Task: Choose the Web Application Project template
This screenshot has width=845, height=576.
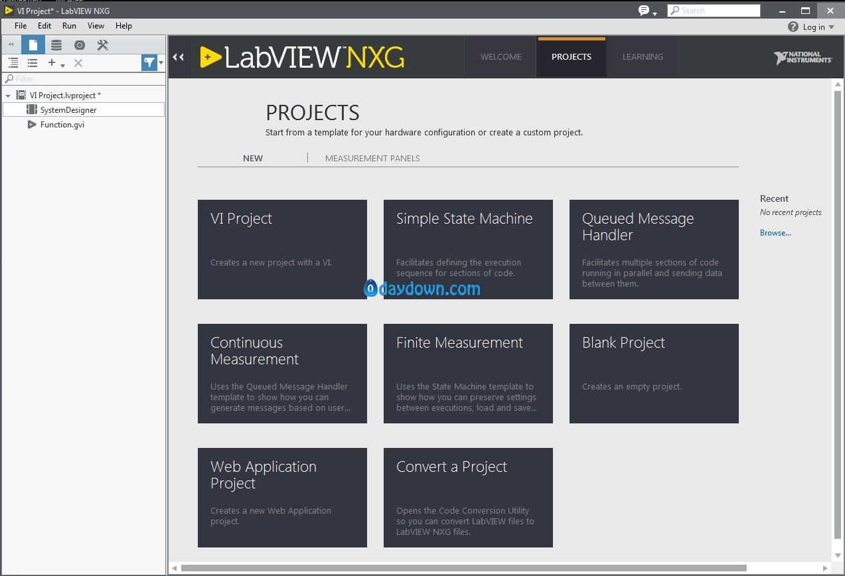Action: pos(282,498)
